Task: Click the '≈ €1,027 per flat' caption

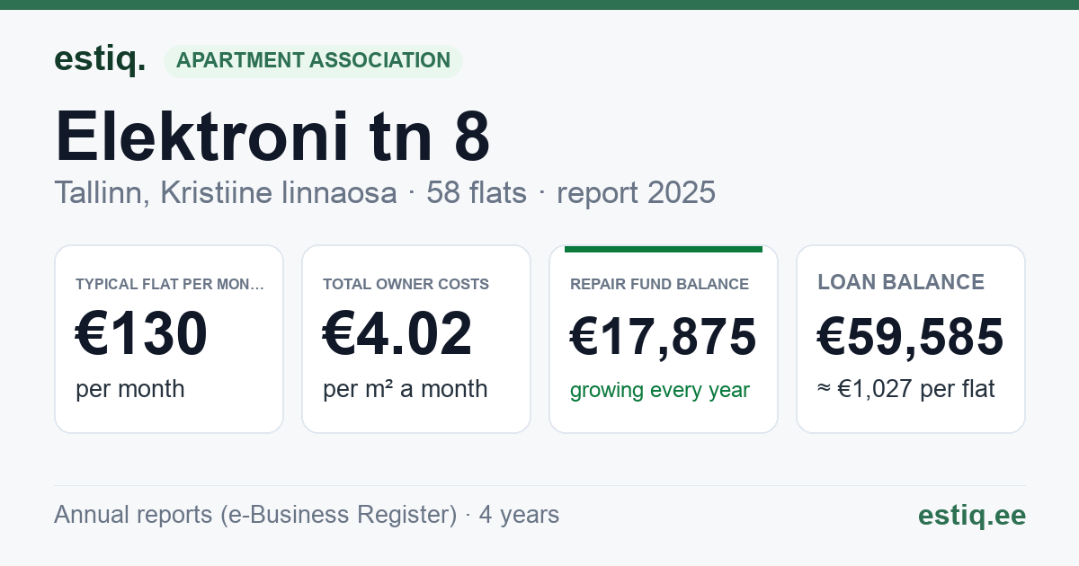Action: click(906, 390)
